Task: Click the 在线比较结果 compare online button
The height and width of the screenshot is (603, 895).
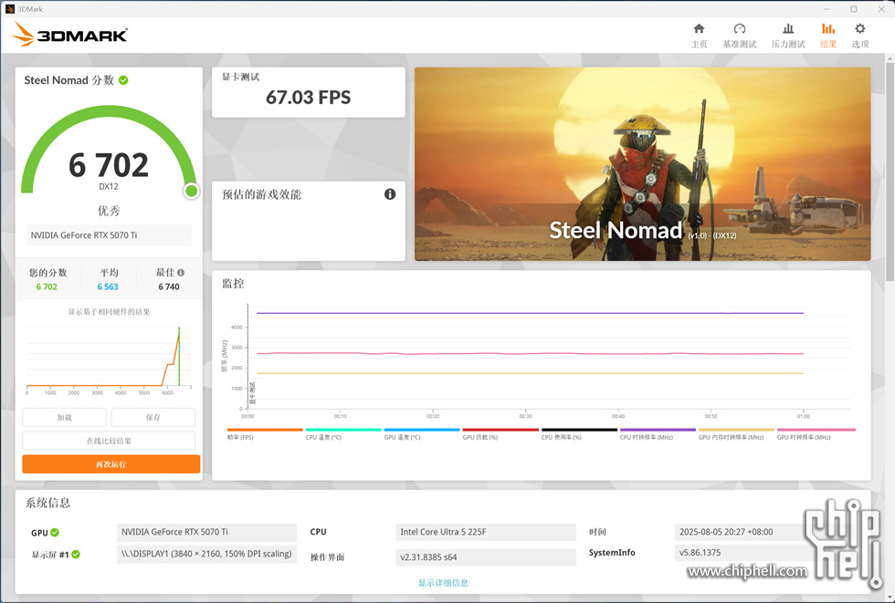Action: (x=109, y=441)
